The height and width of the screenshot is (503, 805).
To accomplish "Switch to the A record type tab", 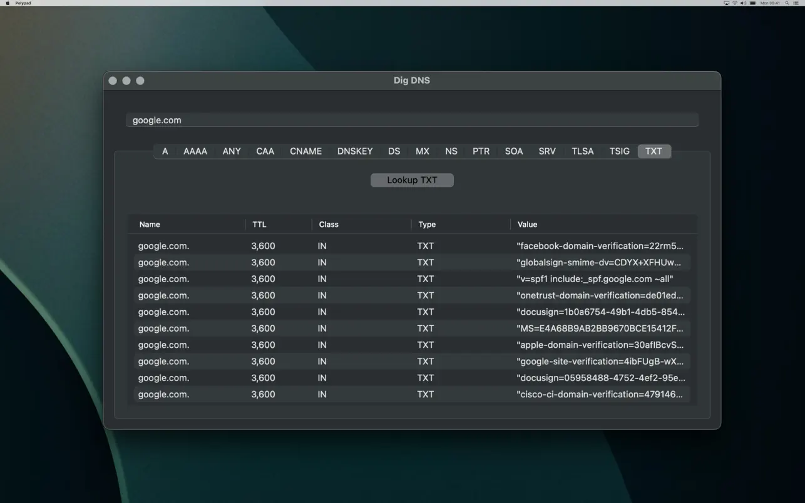I will (x=165, y=151).
